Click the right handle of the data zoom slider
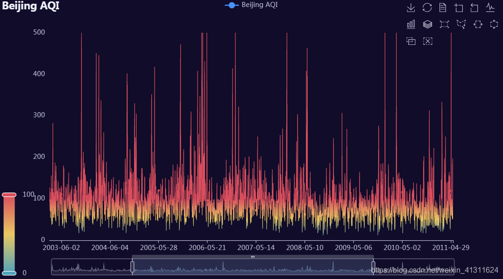The height and width of the screenshot is (279, 503). point(373,267)
